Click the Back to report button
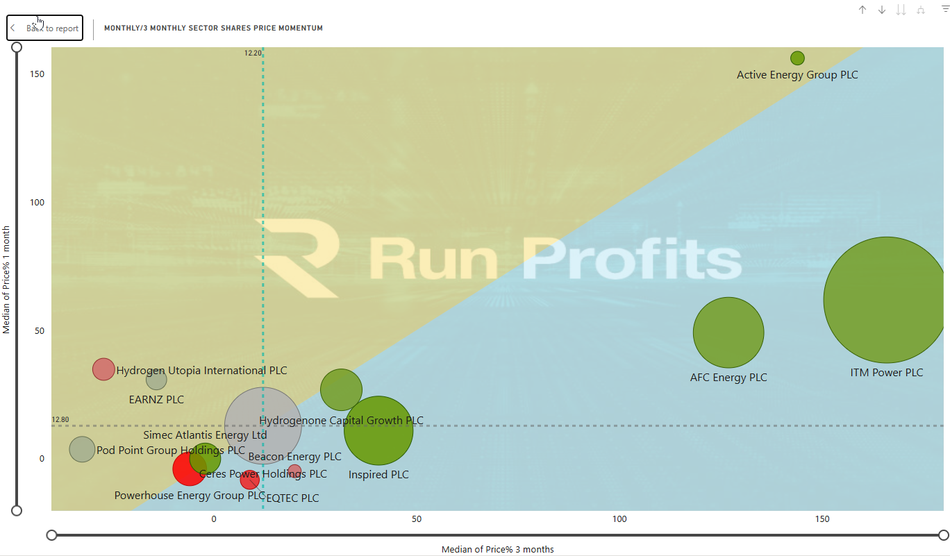This screenshot has width=950, height=556. pyautogui.click(x=45, y=28)
